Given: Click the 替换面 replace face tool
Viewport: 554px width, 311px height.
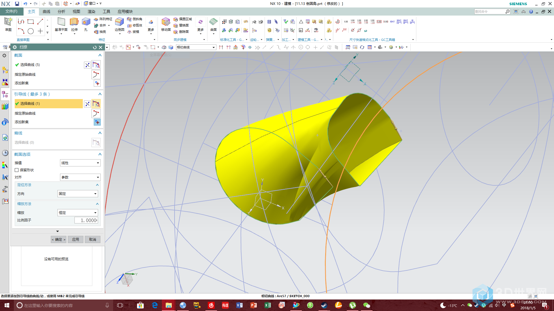Looking at the screenshot, I should (181, 25).
